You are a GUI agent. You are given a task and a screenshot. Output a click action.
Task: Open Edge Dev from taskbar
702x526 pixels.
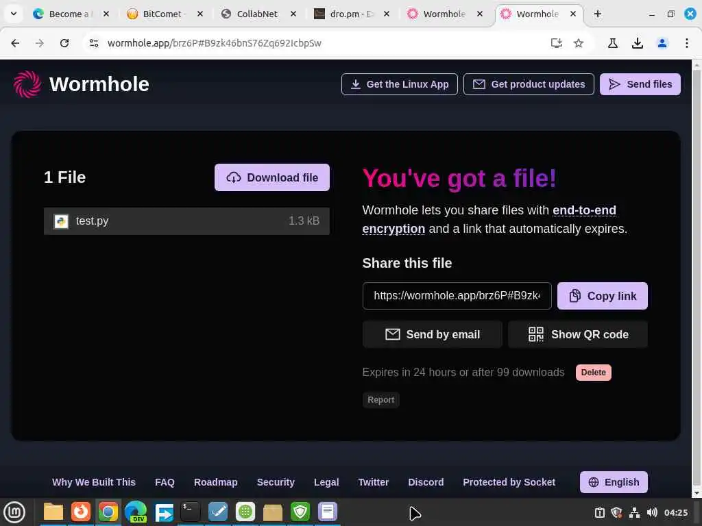click(x=136, y=512)
